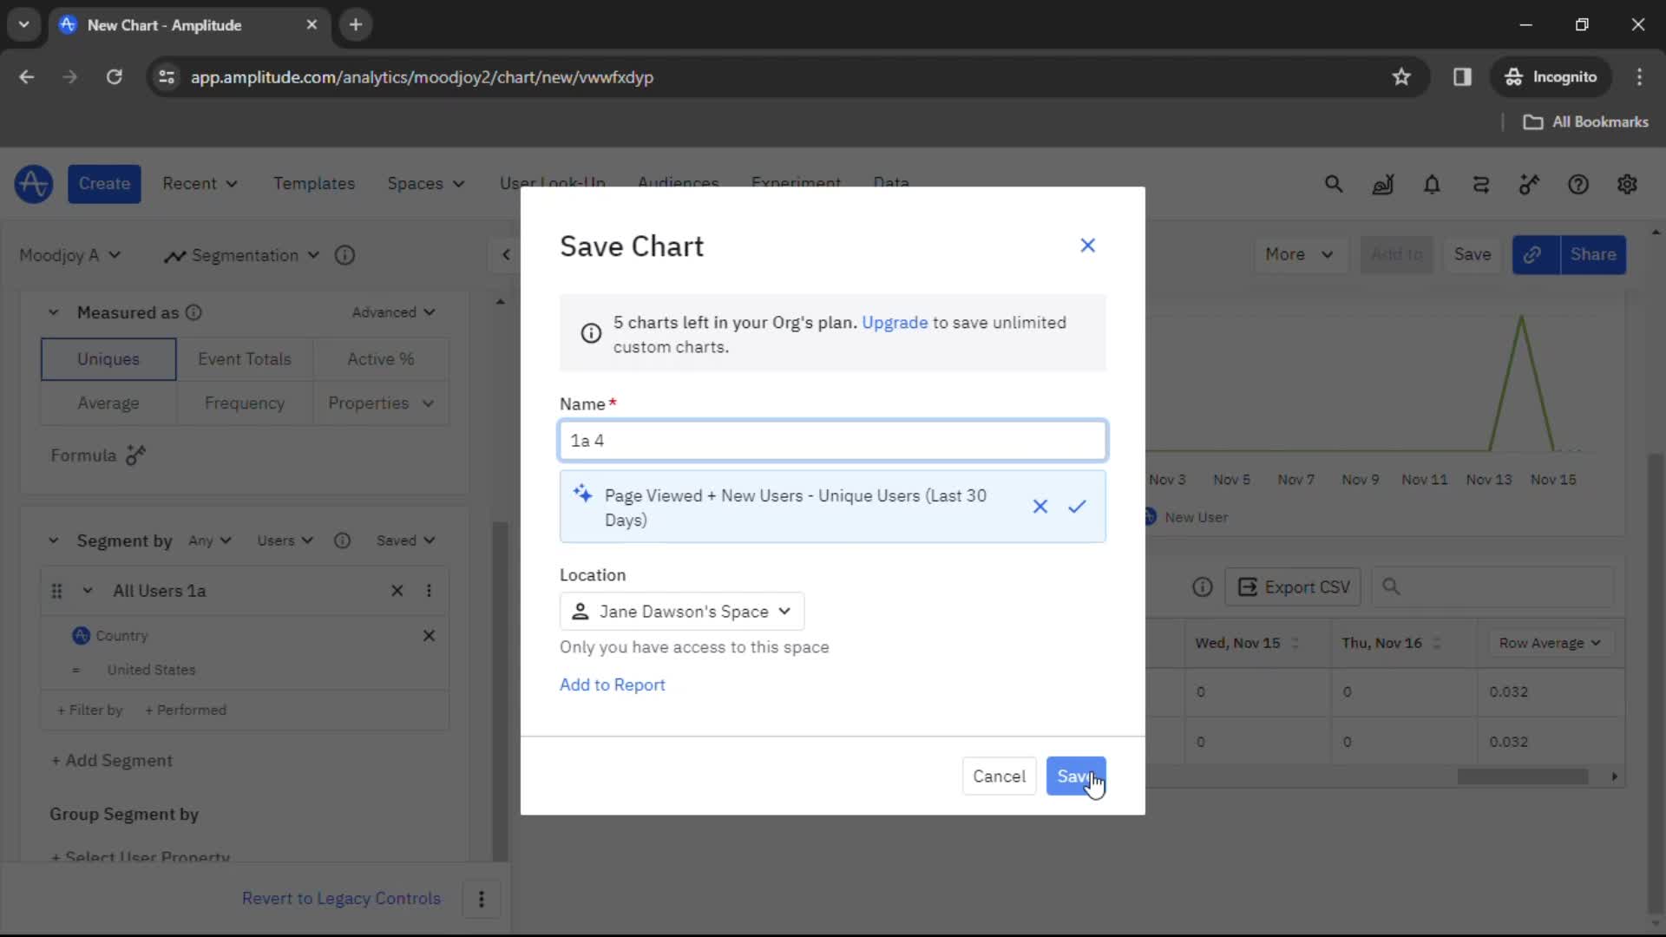Click the settings gear icon
The image size is (1666, 937).
point(1627,184)
